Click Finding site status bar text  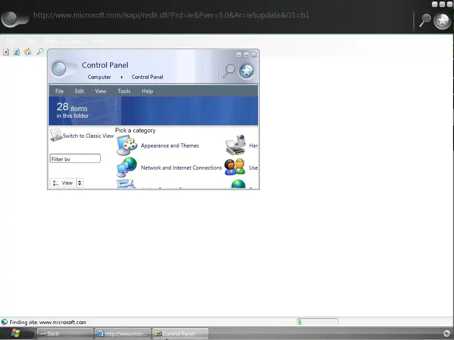(48, 322)
